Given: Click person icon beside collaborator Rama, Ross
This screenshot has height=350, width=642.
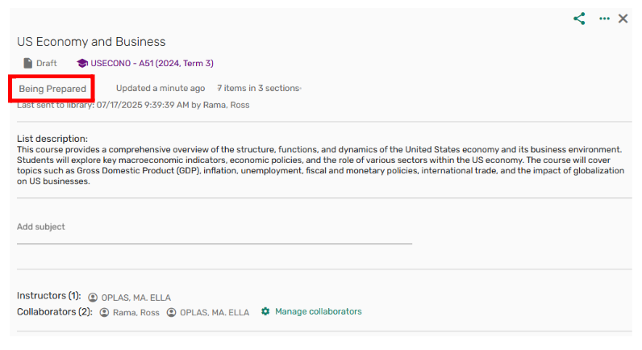Looking at the screenshot, I should click(x=104, y=312).
